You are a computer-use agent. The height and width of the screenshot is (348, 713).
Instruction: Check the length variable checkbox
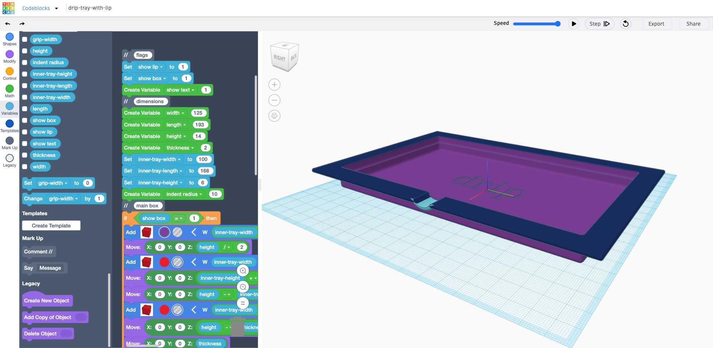pos(25,109)
